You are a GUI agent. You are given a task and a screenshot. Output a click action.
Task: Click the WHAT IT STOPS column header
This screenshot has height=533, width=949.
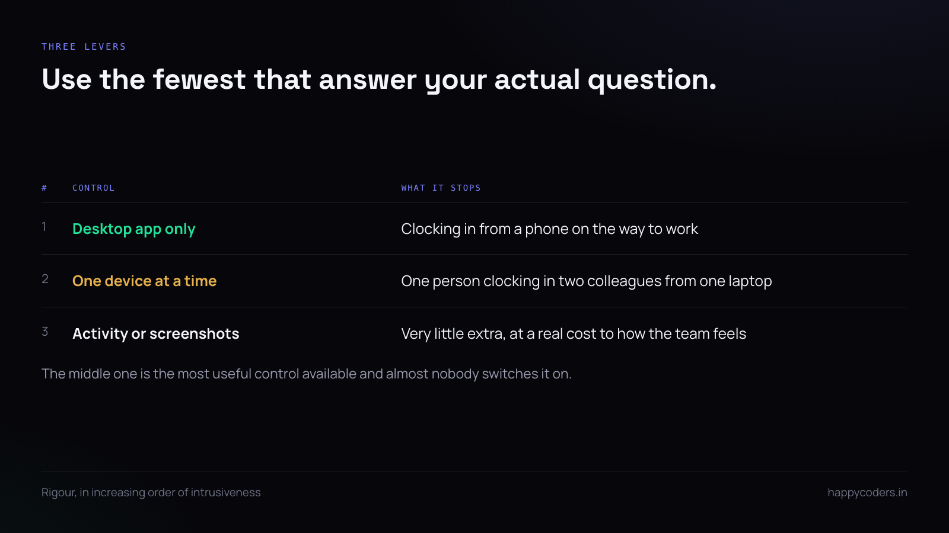click(441, 188)
